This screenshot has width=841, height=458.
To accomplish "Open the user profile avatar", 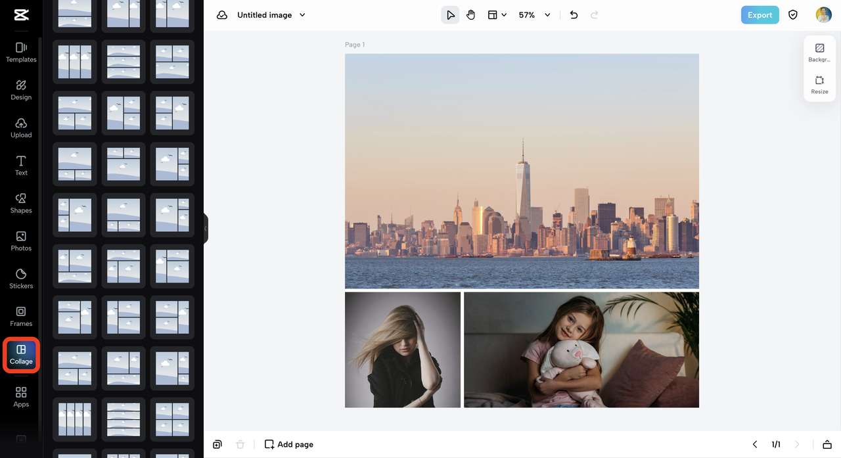I will coord(823,15).
